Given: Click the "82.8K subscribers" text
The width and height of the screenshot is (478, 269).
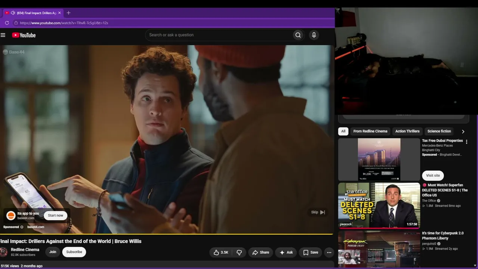Looking at the screenshot, I should tap(23, 255).
